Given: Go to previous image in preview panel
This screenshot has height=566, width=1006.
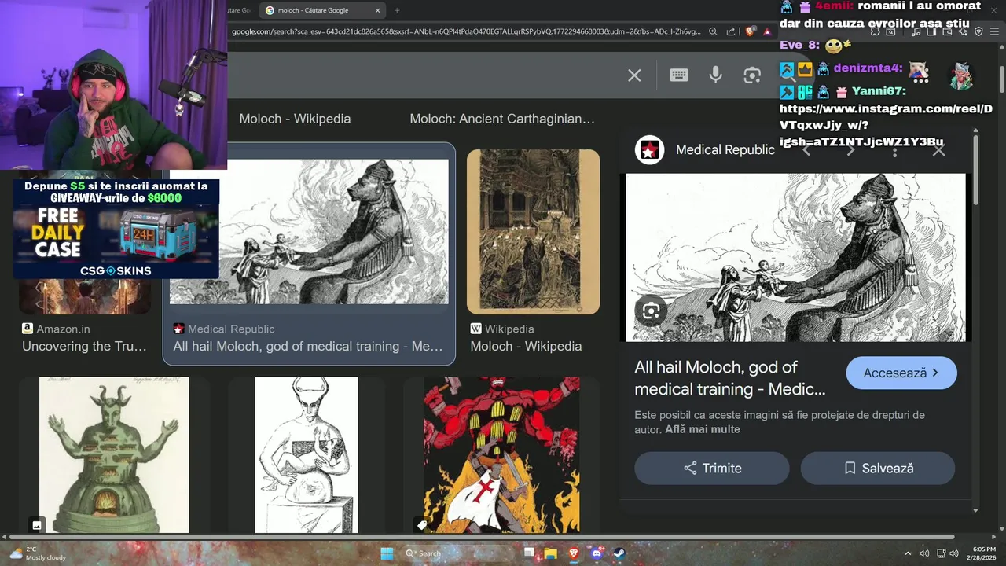Looking at the screenshot, I should coord(806,149).
